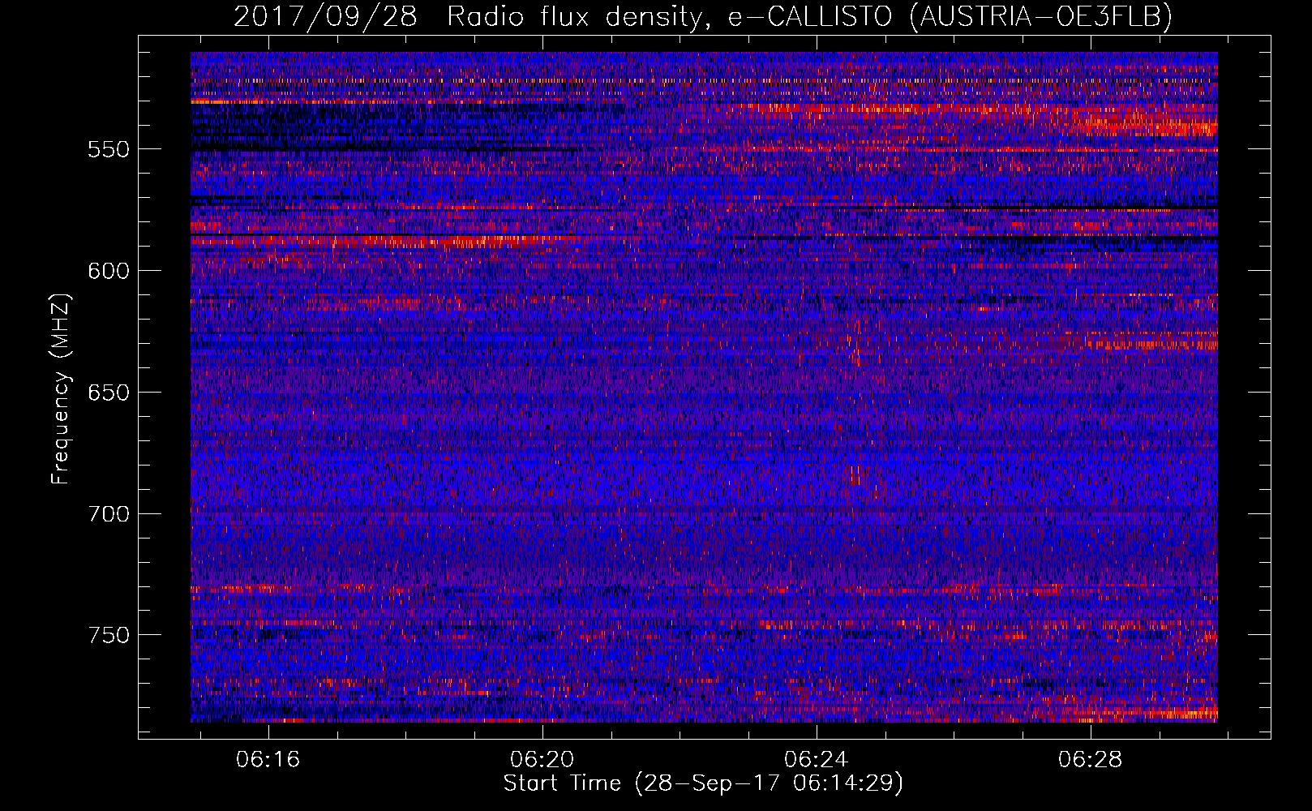
Task: Click the '750' frequency tick label
Action: click(x=109, y=635)
